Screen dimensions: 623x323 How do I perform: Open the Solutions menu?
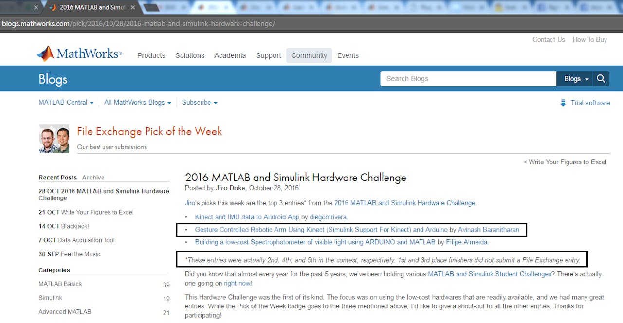click(190, 55)
